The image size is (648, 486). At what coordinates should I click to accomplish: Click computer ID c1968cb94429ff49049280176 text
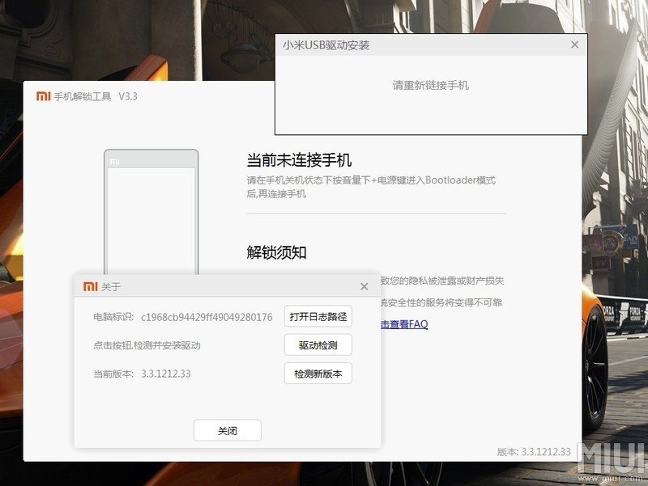pyautogui.click(x=207, y=317)
